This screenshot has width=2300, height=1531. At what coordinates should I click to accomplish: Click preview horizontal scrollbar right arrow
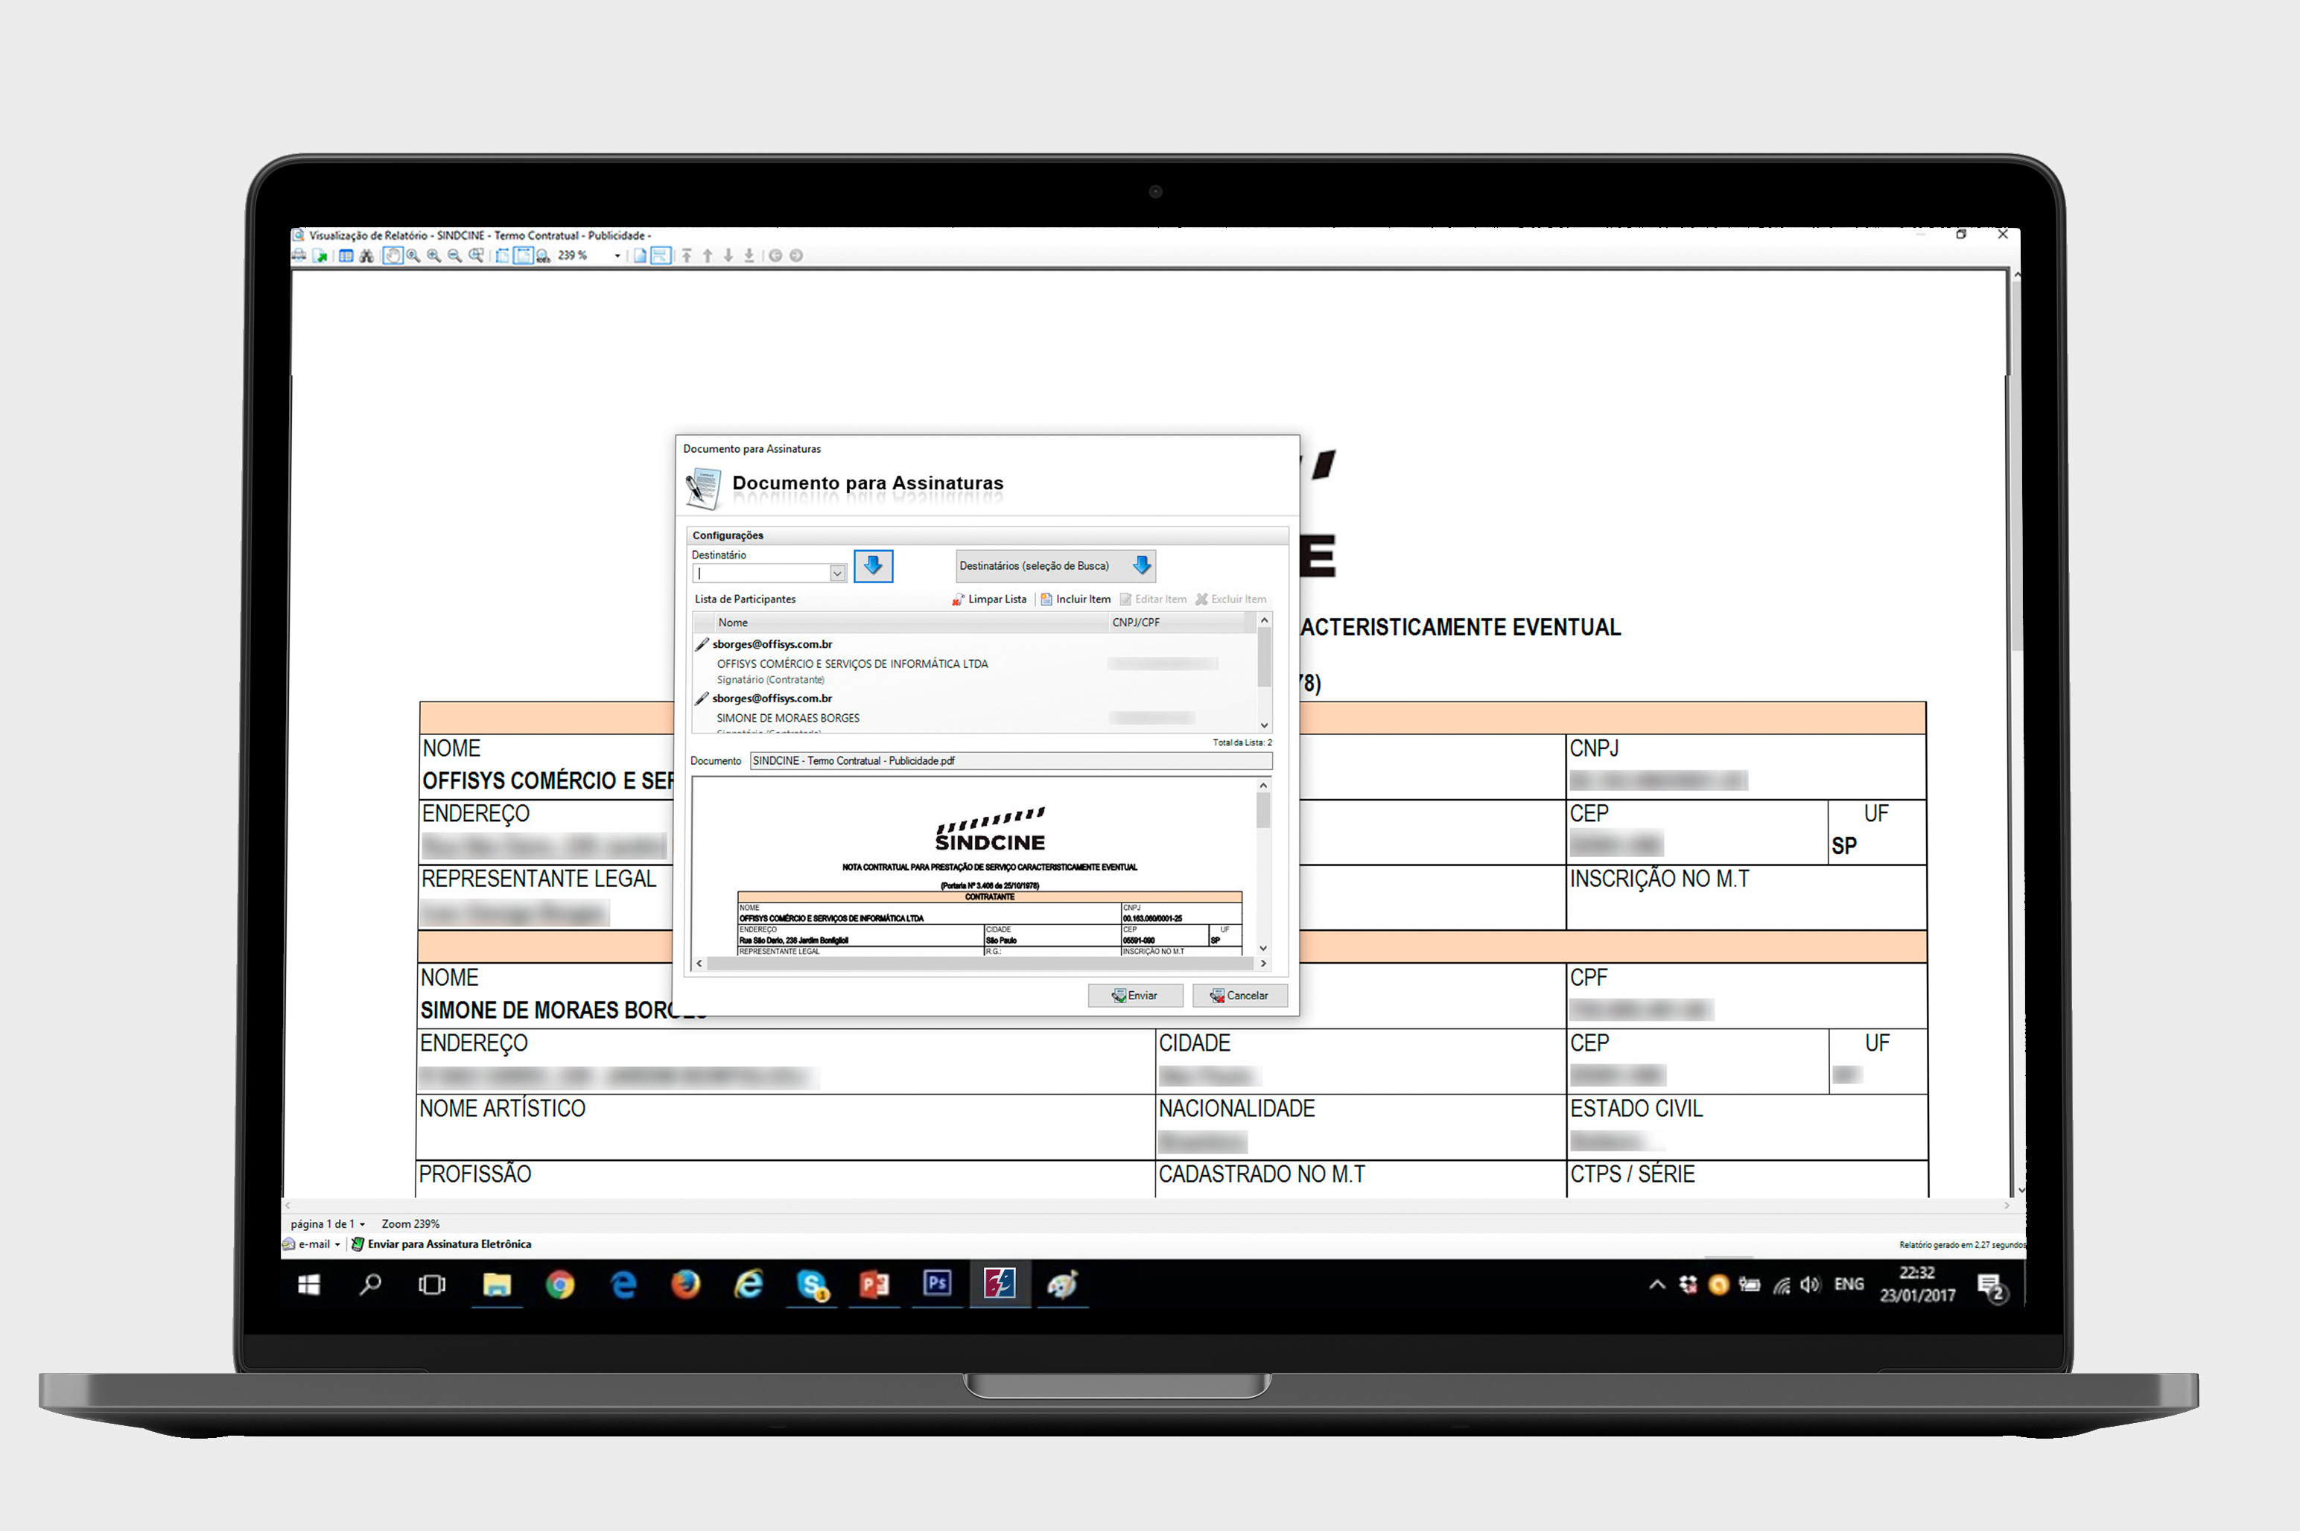(1262, 964)
